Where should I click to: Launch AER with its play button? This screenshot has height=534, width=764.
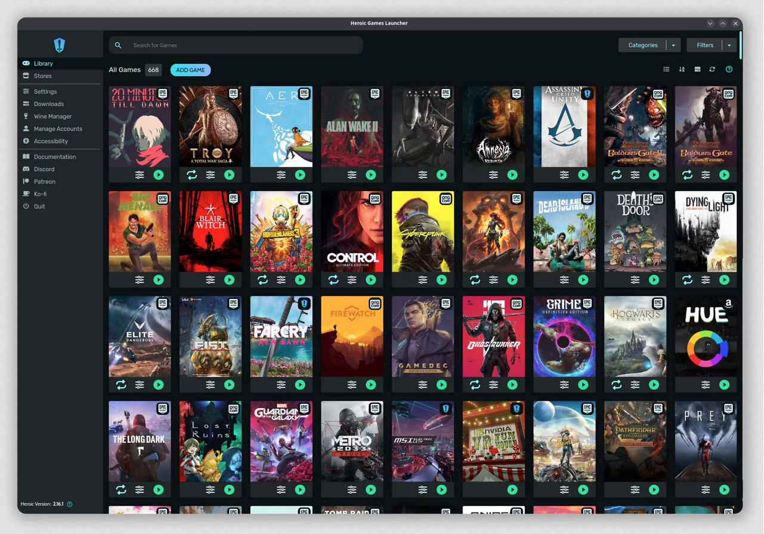coord(300,175)
